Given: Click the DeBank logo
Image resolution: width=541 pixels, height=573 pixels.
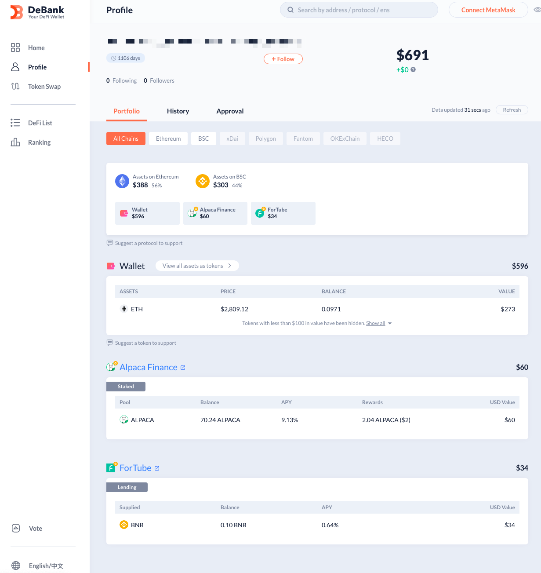Looking at the screenshot, I should point(37,12).
